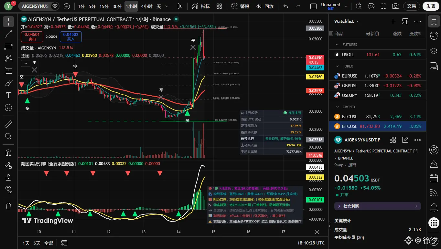
Task: Switch chart to fullscreen mode
Action: click(383, 6)
